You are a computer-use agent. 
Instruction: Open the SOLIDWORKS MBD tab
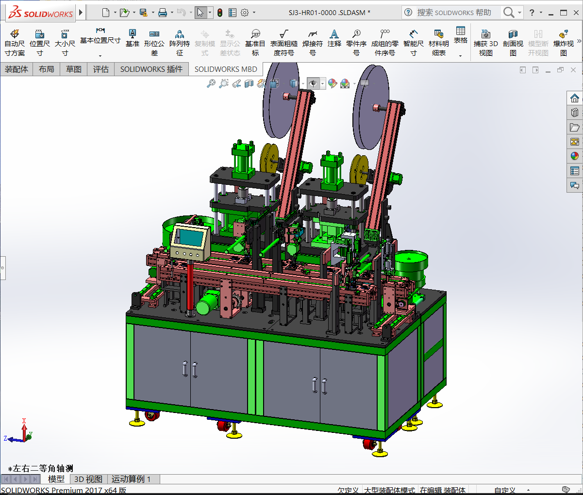[226, 69]
